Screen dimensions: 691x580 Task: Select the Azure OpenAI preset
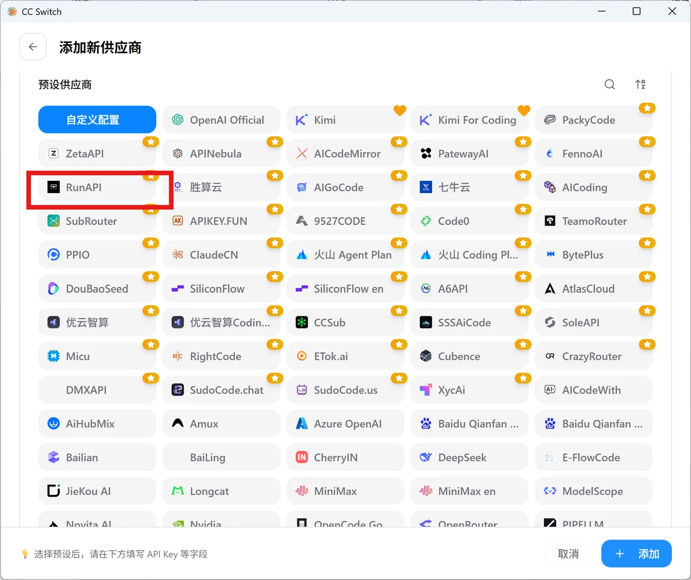(345, 424)
